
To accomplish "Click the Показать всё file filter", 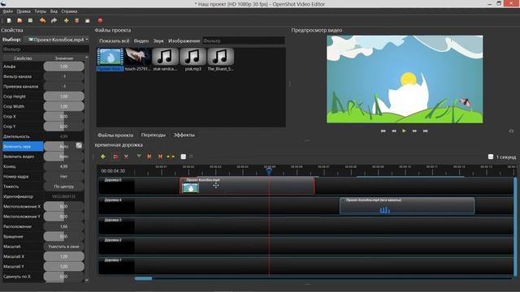I will [114, 41].
